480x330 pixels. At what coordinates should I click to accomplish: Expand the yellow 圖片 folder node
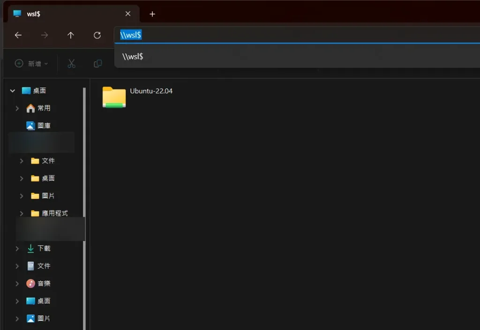22,196
